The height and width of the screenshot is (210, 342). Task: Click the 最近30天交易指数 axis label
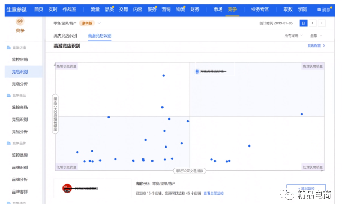190,171
